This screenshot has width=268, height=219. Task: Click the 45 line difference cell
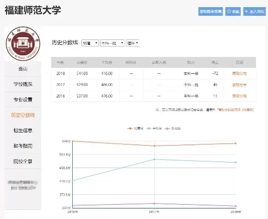215,85
